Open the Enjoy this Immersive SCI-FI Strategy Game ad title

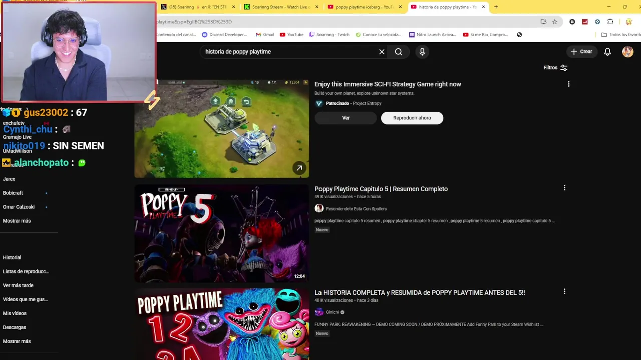click(388, 84)
